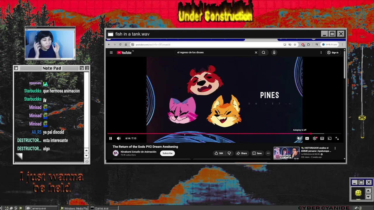Open the Extensions puzzle icon
Image resolution: width=374 pixels, height=210 pixels.
pyautogui.click(x=309, y=45)
